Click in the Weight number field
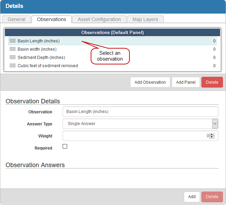The width and height of the screenshot is (226, 205). (x=135, y=136)
